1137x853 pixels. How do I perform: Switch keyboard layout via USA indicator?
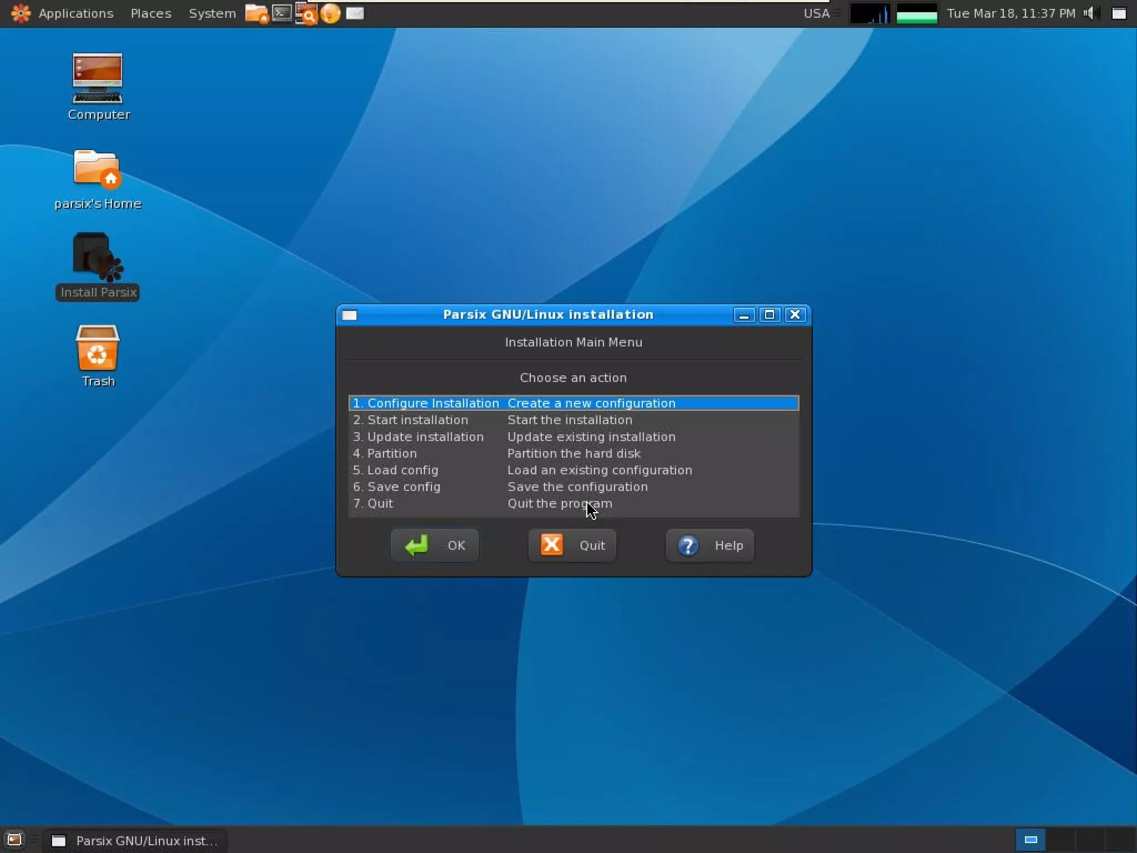(x=816, y=13)
